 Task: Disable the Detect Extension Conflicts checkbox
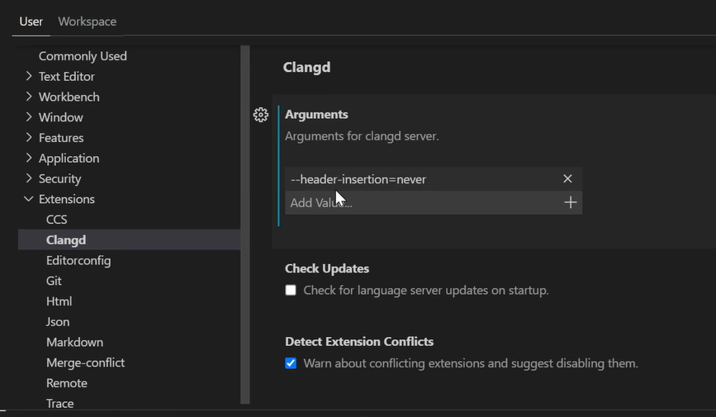(291, 363)
